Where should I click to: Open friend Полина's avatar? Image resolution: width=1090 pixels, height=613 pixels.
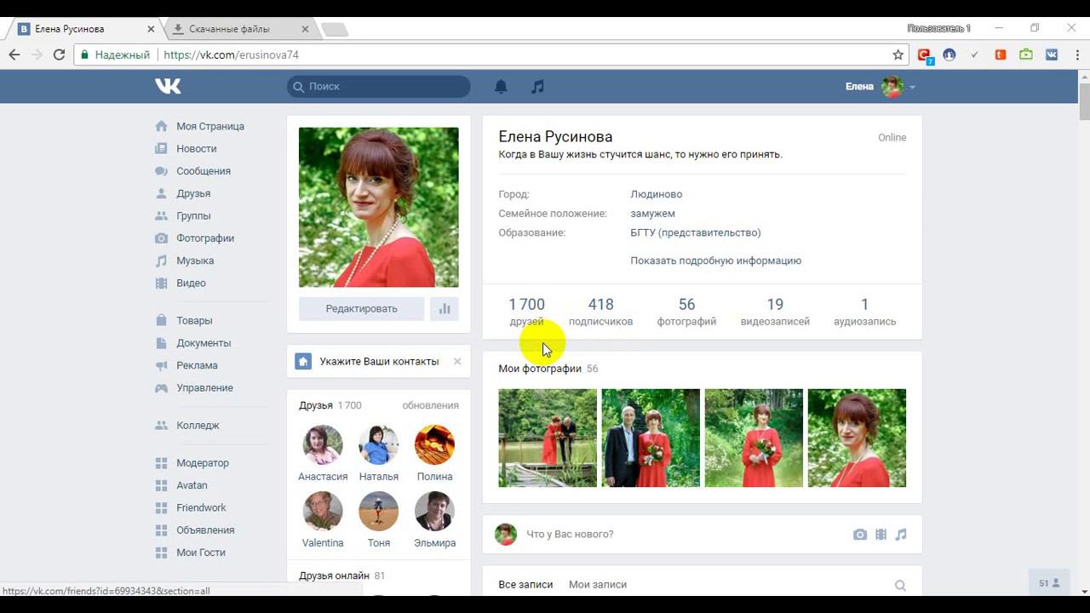pyautogui.click(x=434, y=445)
